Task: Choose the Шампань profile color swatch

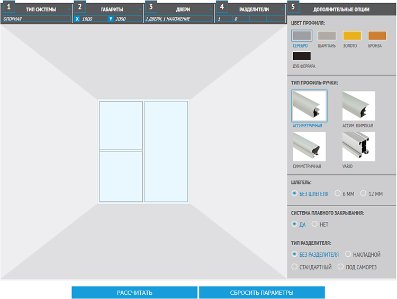Action: [327, 35]
